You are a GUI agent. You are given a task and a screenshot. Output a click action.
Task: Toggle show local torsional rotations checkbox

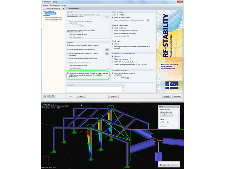[112, 73]
